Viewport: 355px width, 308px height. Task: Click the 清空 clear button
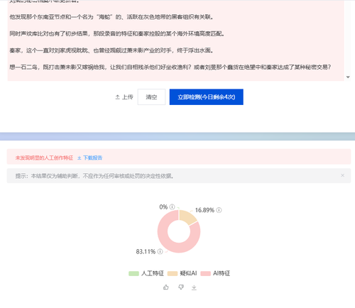(151, 97)
